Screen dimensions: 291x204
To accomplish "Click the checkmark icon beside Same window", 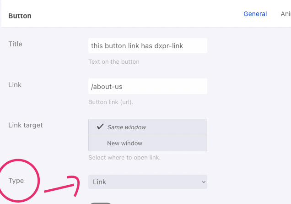I will (x=100, y=127).
